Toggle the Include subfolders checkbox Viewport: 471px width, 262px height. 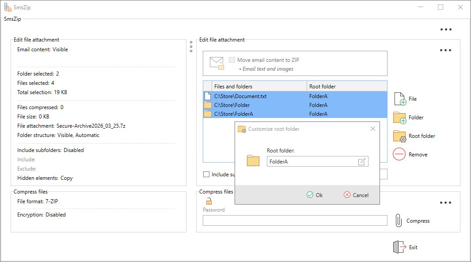[206, 174]
